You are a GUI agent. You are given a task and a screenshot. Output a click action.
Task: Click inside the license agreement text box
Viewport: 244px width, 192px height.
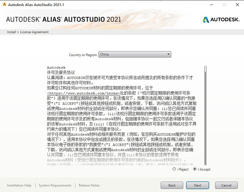[122, 122]
